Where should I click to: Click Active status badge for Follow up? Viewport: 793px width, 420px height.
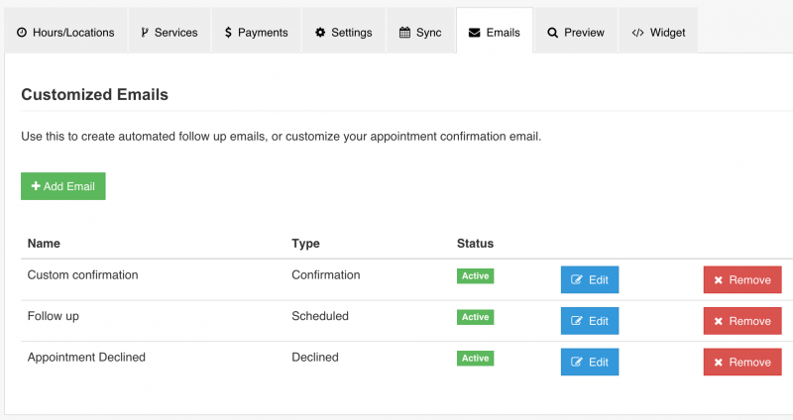coord(475,317)
